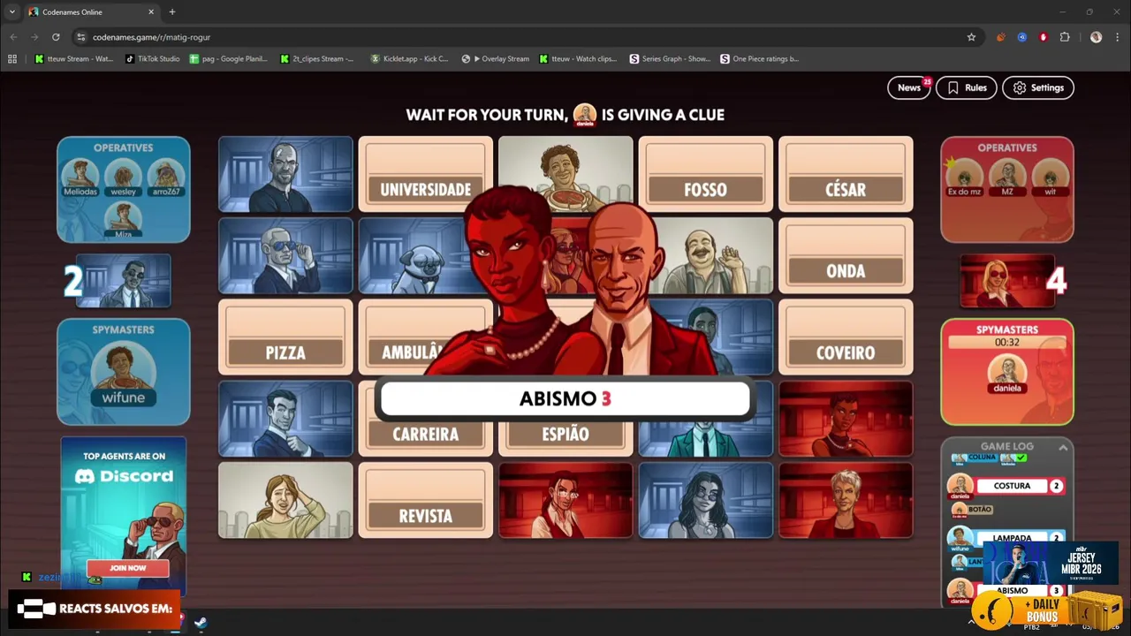This screenshot has height=636, width=1131.
Task: Open the tteuw Stream bookmark
Action: click(74, 59)
